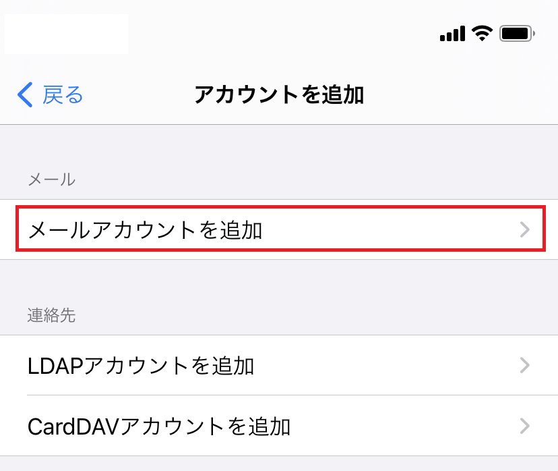
Task: Tap chevron on メールアカウントを追加 row
Action: pos(526,230)
